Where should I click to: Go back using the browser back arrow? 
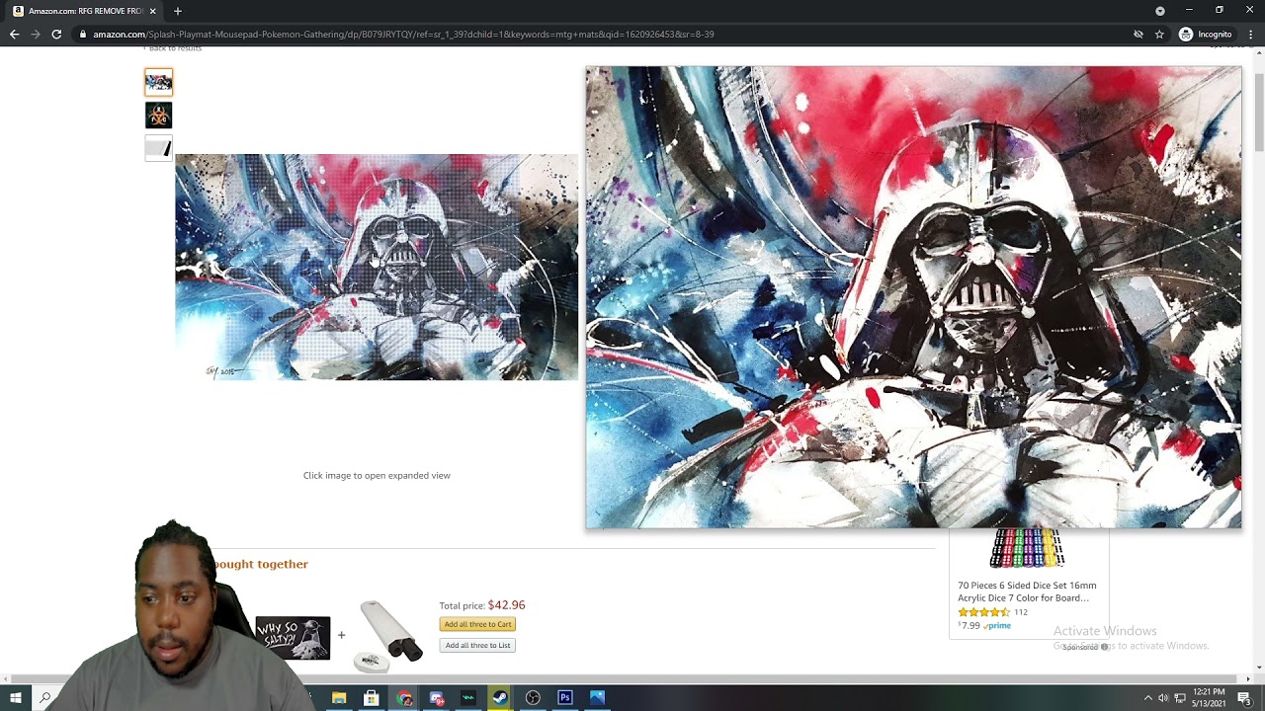tap(14, 35)
